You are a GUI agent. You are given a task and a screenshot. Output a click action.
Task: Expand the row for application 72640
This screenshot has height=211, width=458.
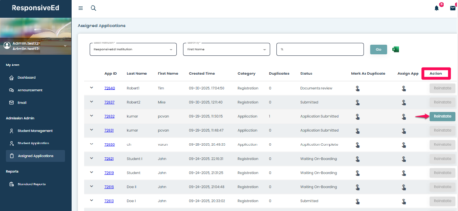click(92, 88)
